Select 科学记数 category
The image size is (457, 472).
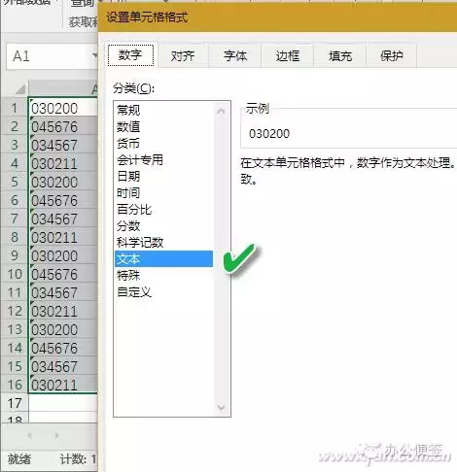click(164, 243)
